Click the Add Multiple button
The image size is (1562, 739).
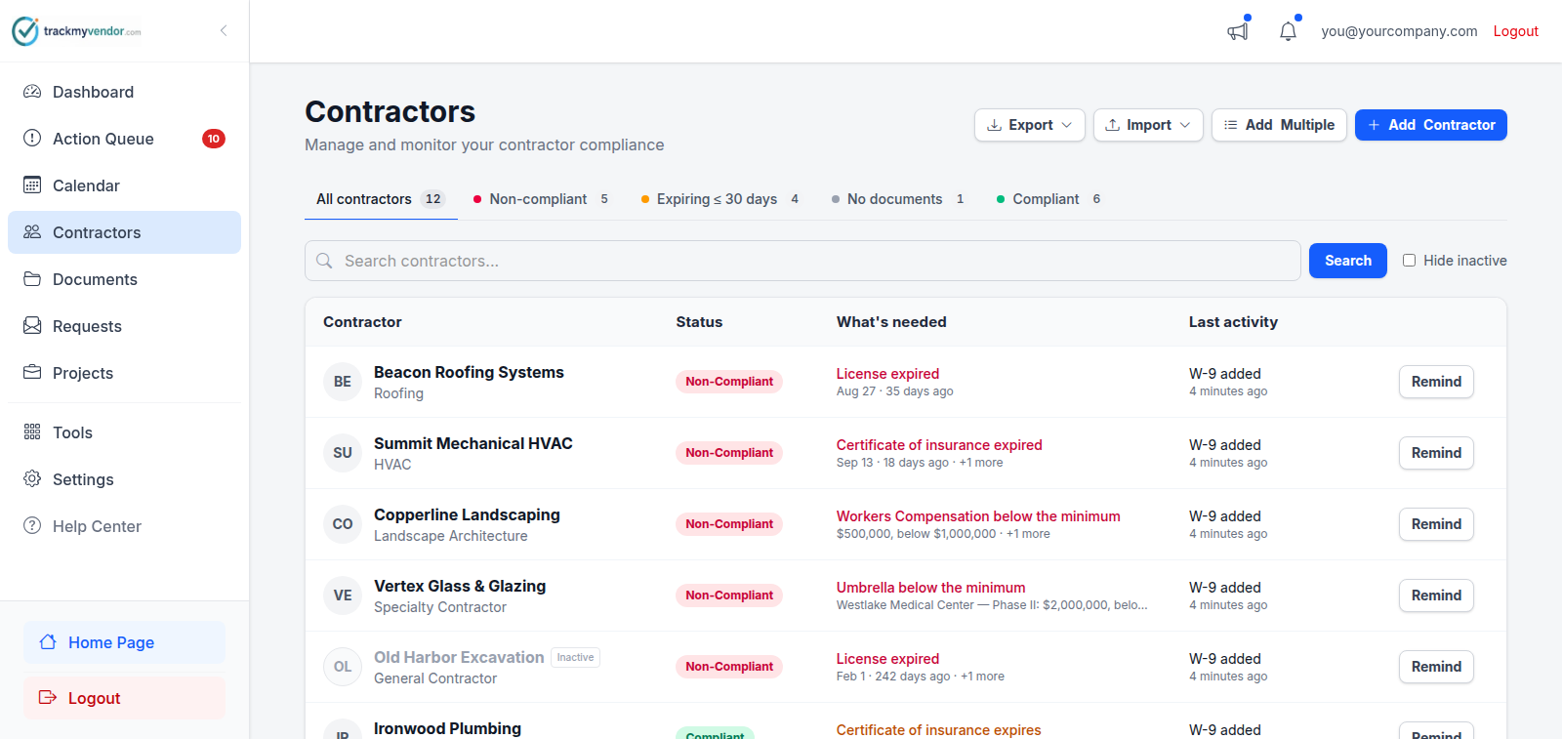(x=1279, y=125)
